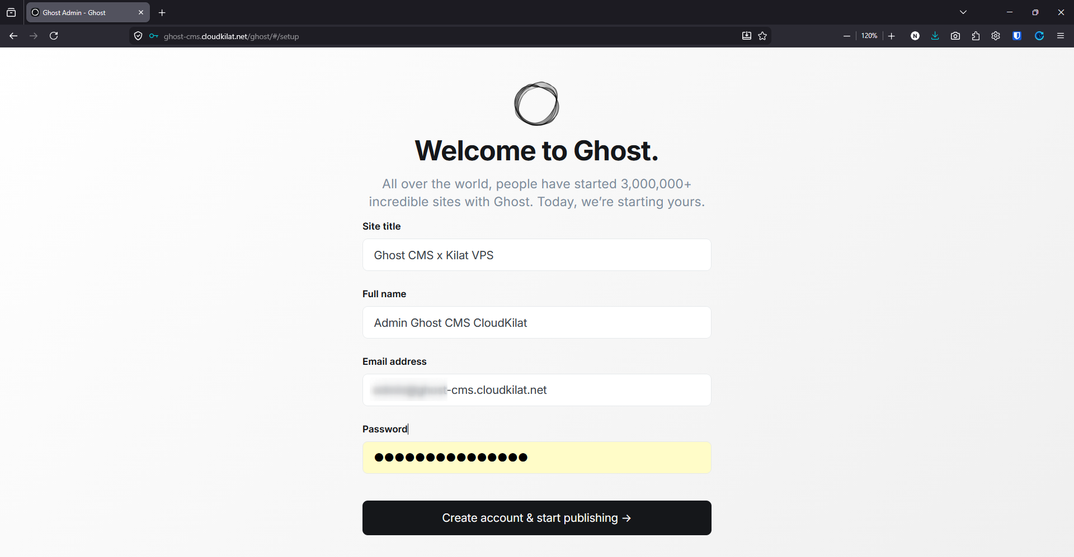Image resolution: width=1074 pixels, height=557 pixels.
Task: Restore down the browser window
Action: tap(1035, 12)
